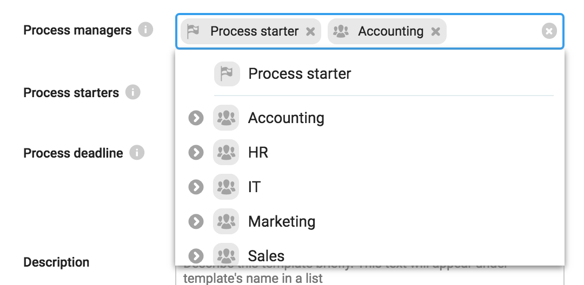
Task: Click the Marketing group icon in list
Action: [226, 222]
